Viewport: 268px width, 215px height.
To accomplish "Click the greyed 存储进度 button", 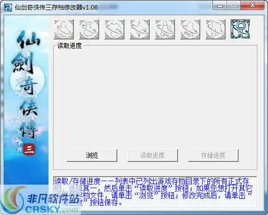I will [x=213, y=155].
